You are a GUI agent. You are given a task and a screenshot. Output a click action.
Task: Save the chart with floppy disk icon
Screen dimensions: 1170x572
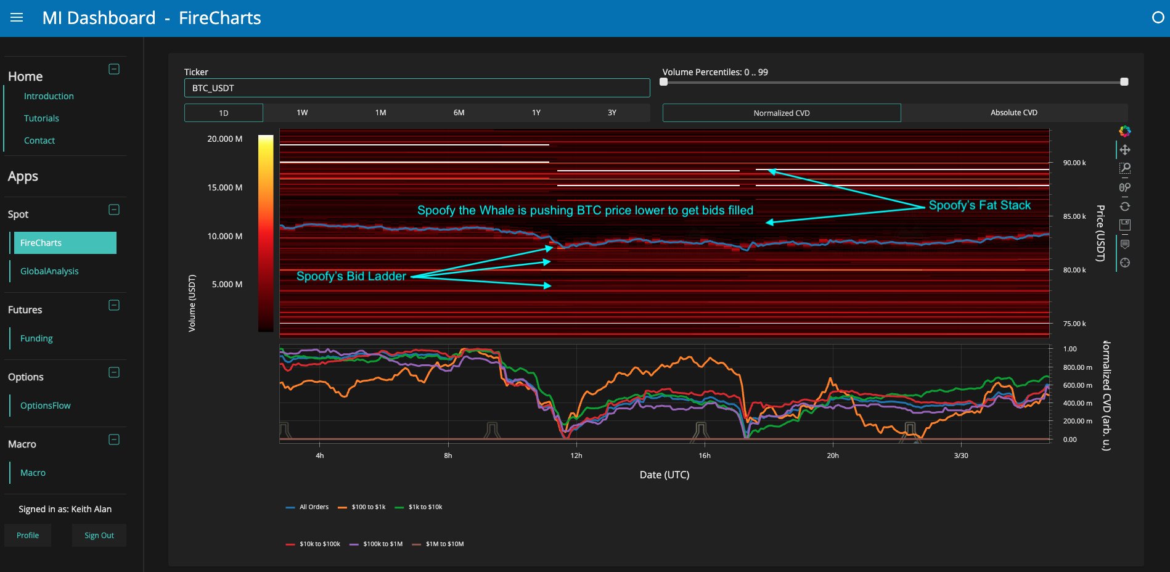[1124, 225]
